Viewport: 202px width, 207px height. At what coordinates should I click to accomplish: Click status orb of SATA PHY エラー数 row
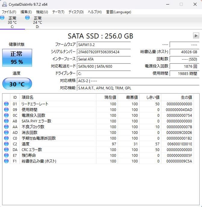6,121
